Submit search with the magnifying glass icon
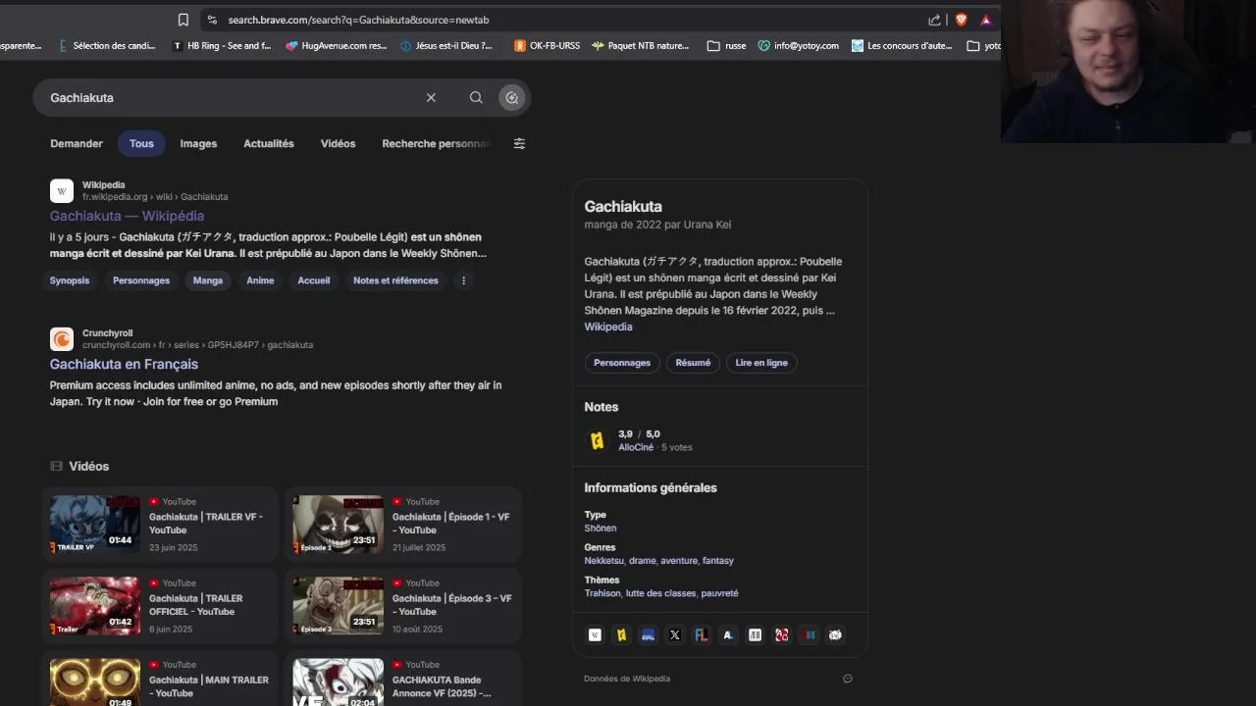The image size is (1256, 706). coord(476,97)
